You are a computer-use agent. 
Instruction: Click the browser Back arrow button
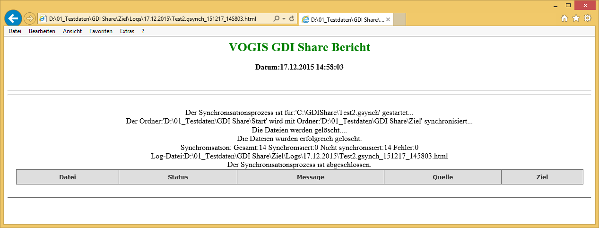(13, 18)
